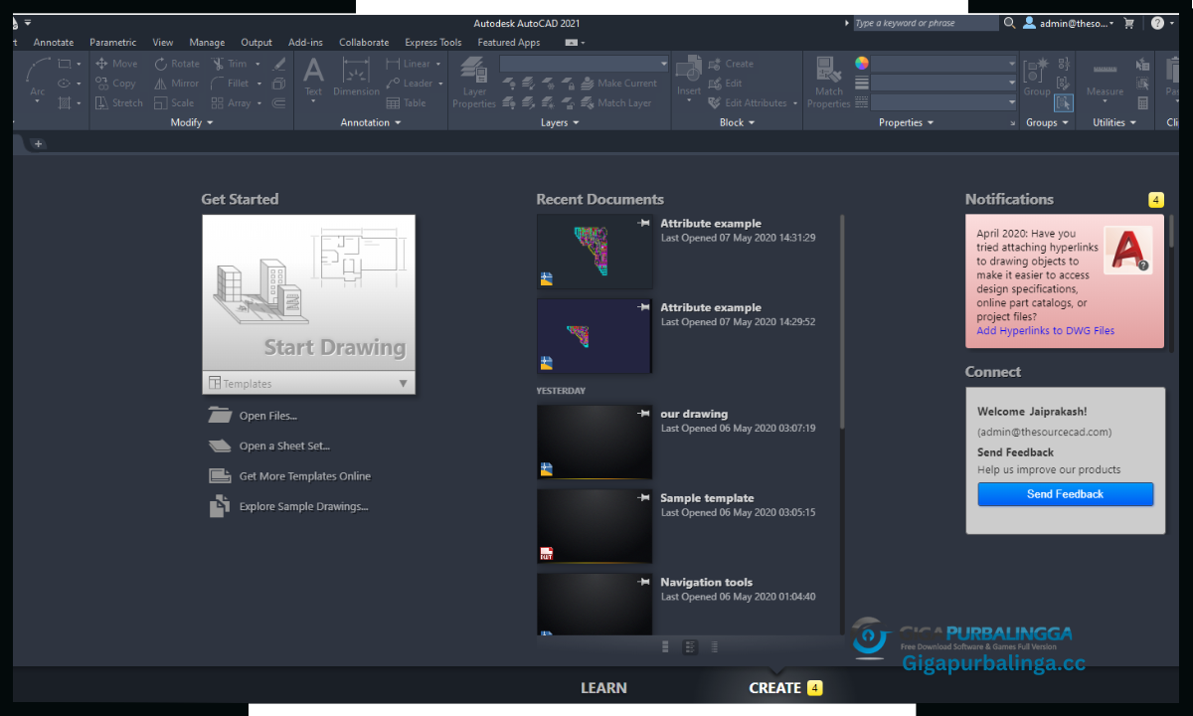This screenshot has width=1193, height=716.
Task: Click Match Properties tool
Action: coord(829,83)
